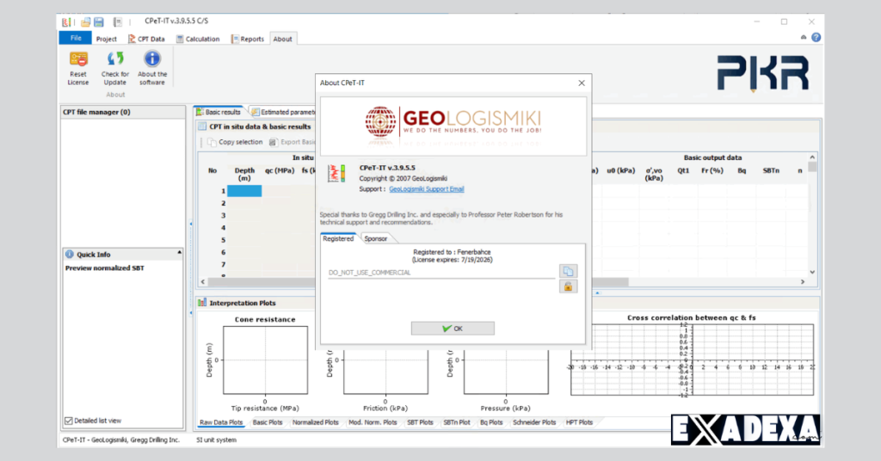The image size is (881, 461).
Task: Select the About ribbon tab
Action: tap(282, 39)
